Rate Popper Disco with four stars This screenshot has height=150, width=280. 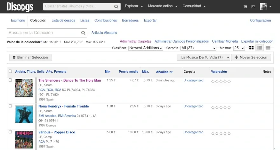225,133
